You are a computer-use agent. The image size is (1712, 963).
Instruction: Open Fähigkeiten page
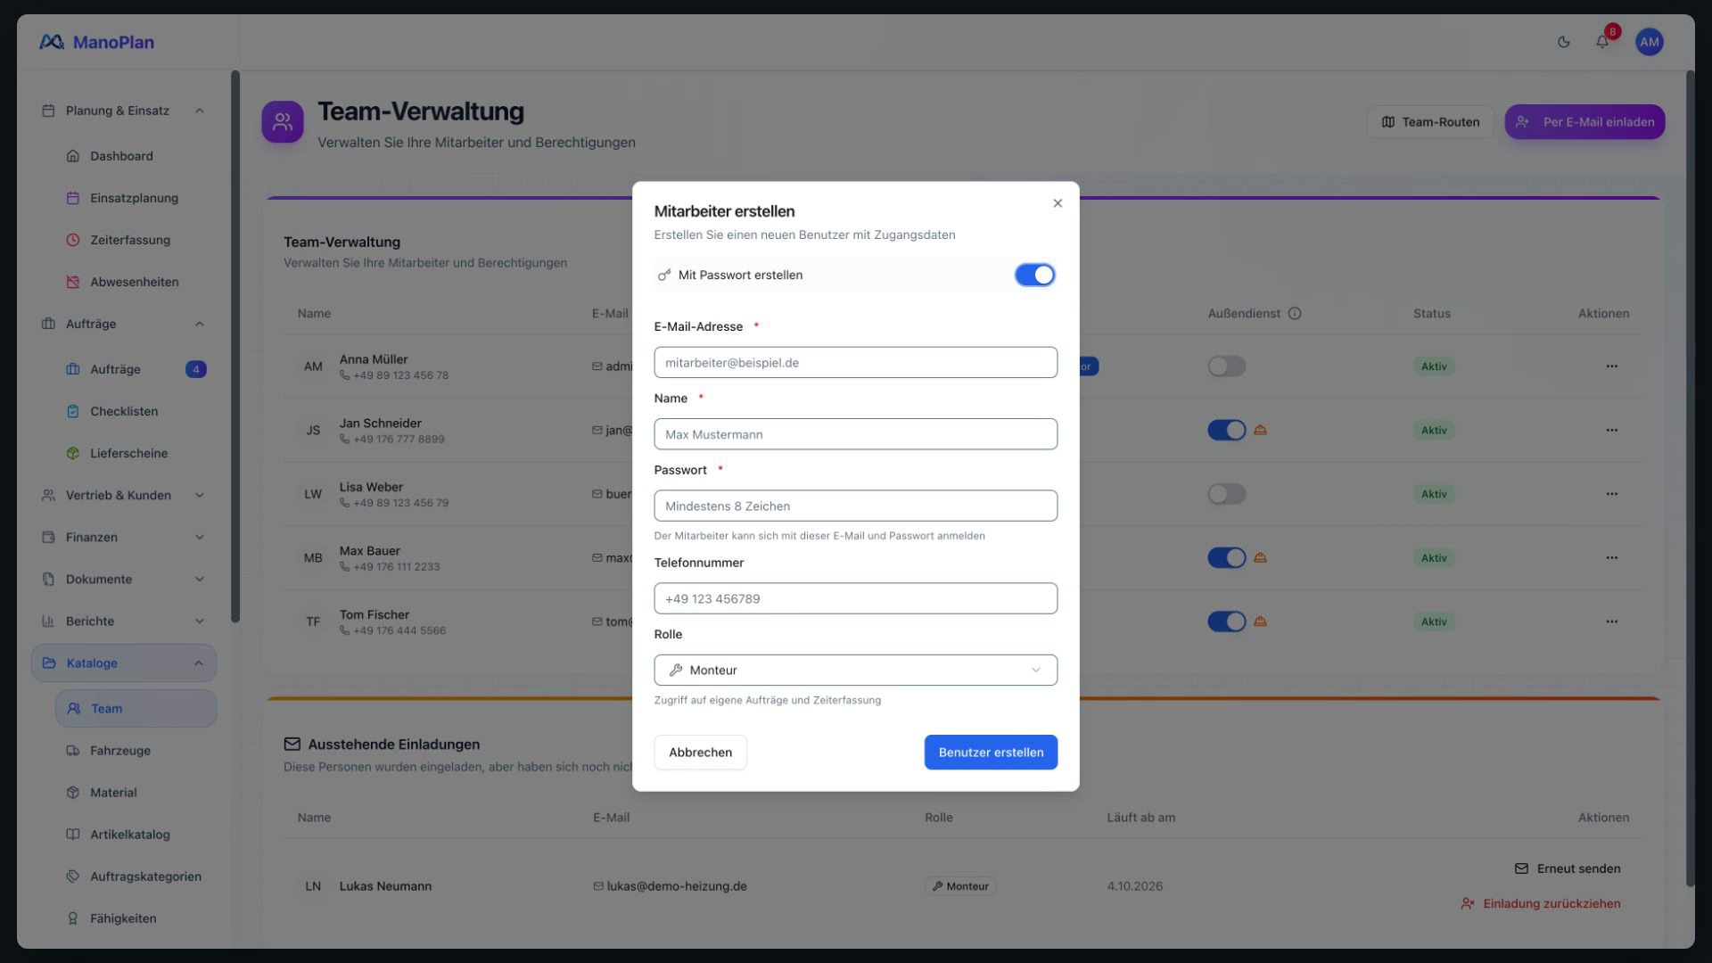136,918
